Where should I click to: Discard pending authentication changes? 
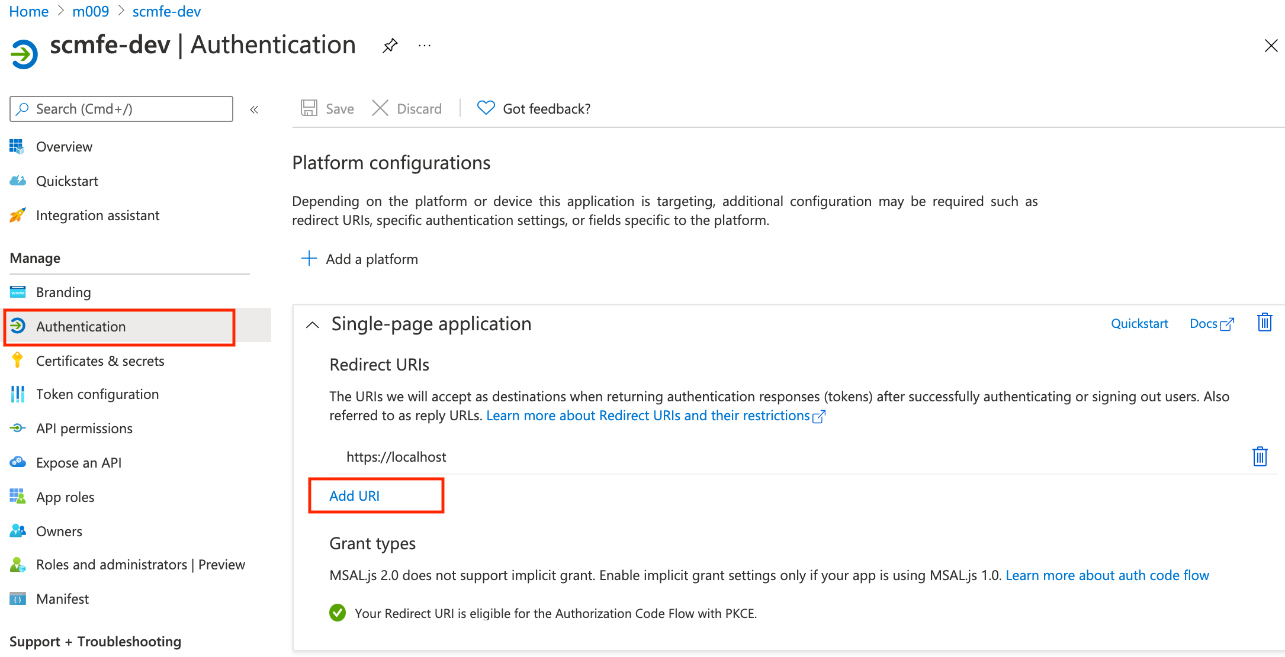pos(407,108)
